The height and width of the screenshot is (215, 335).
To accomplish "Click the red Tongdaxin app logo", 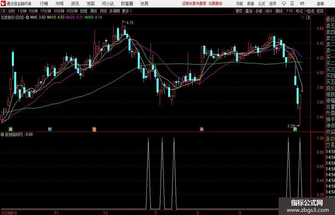I will 3,4.
